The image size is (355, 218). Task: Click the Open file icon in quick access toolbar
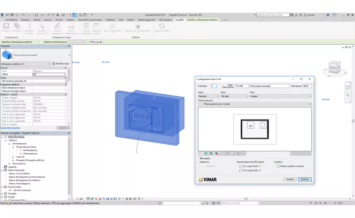[7, 15]
